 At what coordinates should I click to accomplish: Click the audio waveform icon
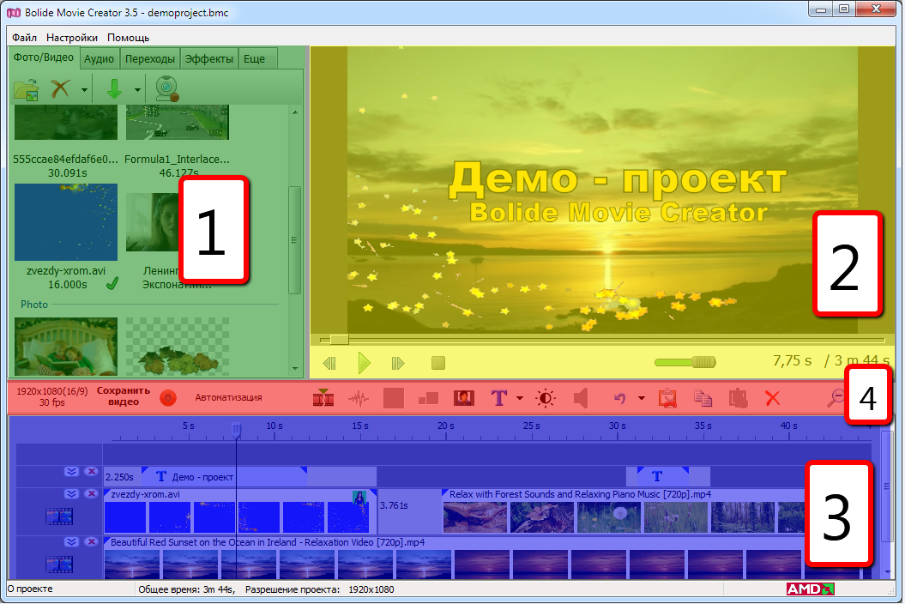(359, 398)
